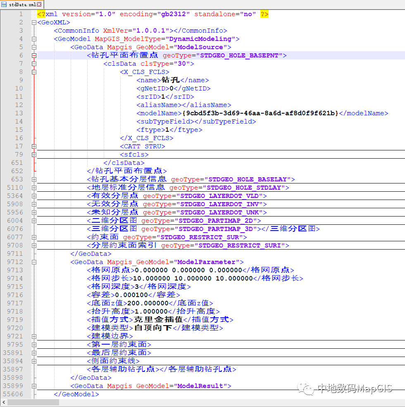
Task: Click the closing </clsData> tag on line 651
Action: [124, 163]
